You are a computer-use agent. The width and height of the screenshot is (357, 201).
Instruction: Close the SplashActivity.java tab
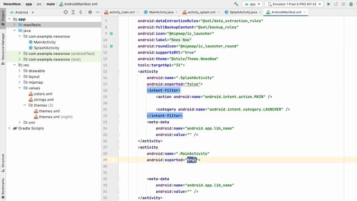coord(260,12)
